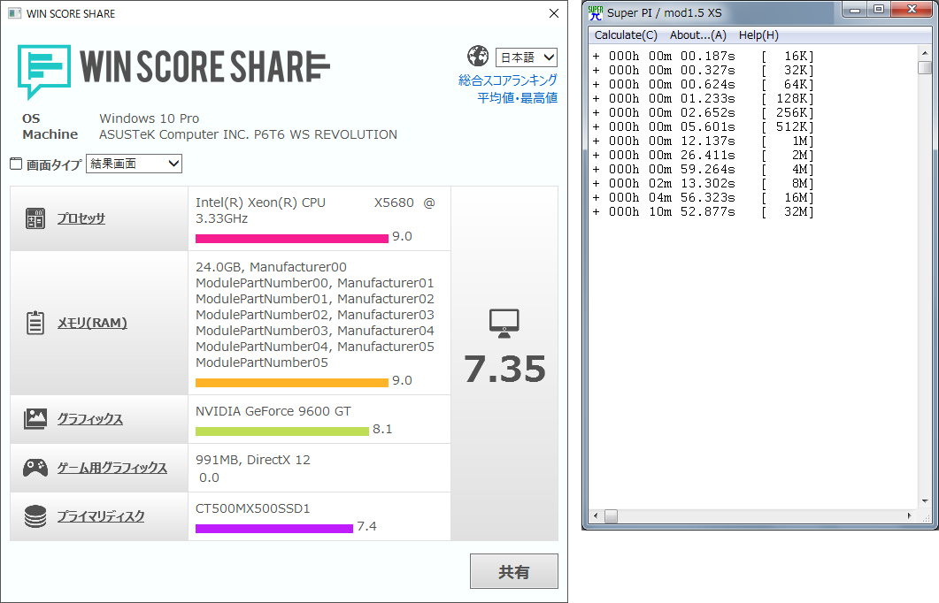939x603 pixels.
Task: Click the game controller icon
Action: (35, 467)
